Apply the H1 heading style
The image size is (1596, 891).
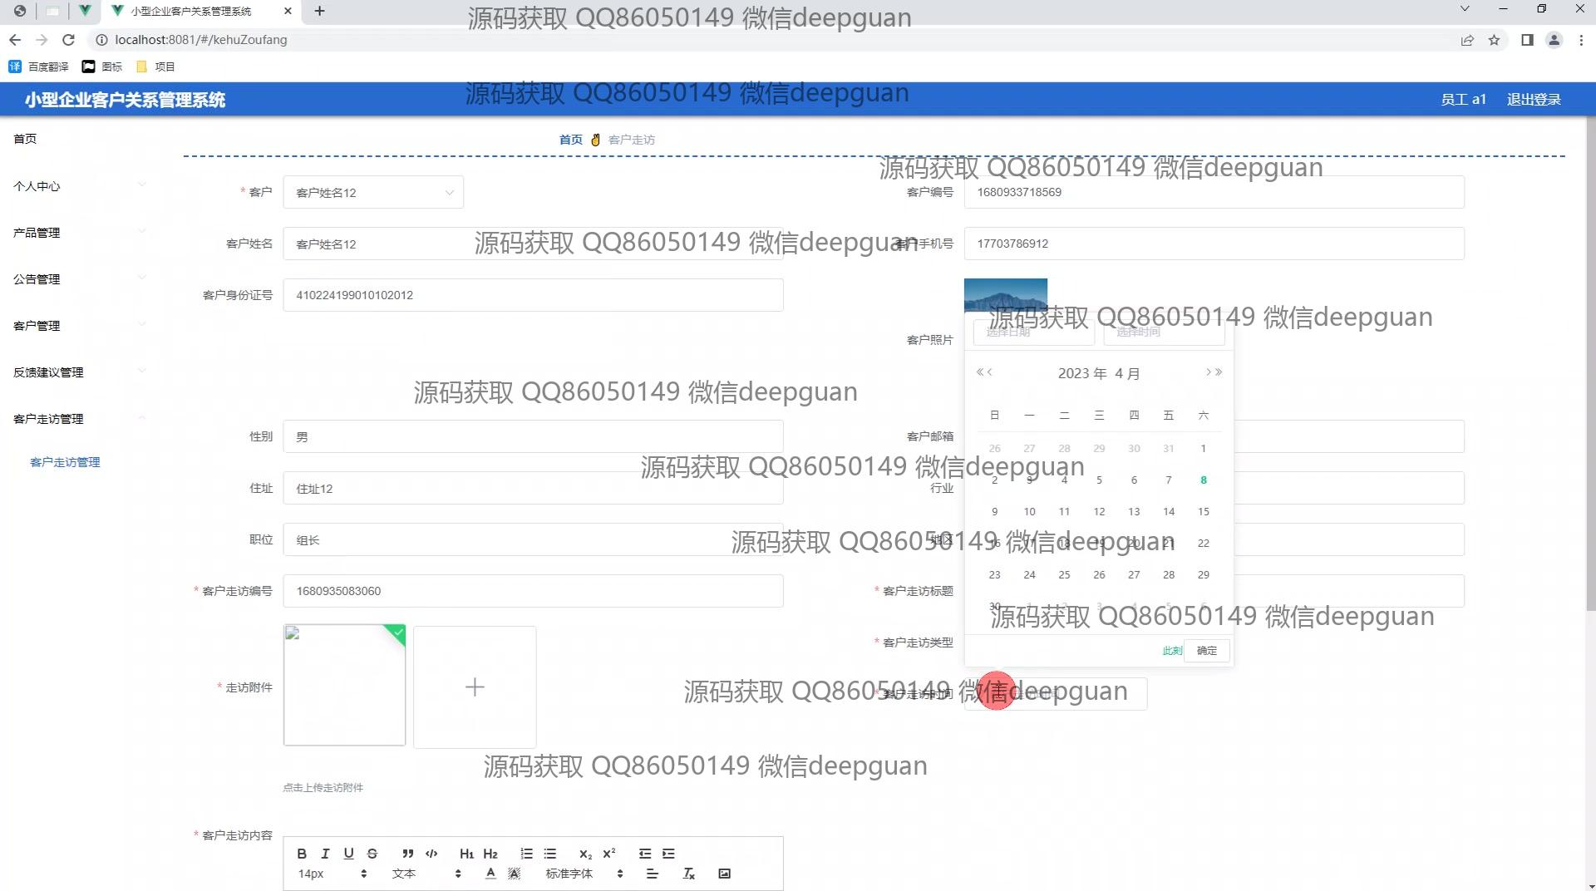click(466, 854)
